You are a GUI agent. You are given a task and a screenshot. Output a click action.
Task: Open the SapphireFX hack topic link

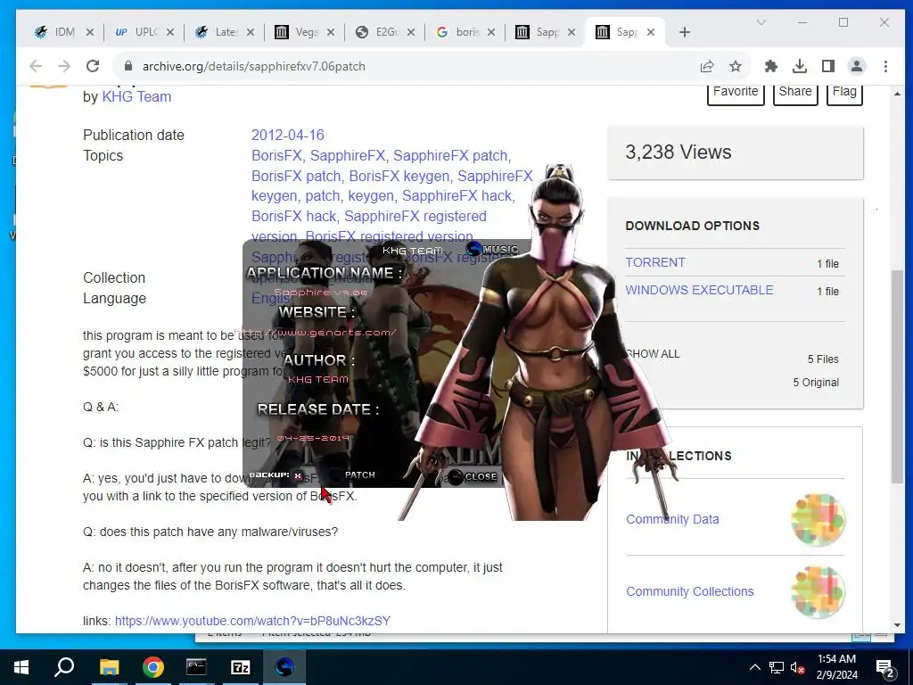point(457,195)
